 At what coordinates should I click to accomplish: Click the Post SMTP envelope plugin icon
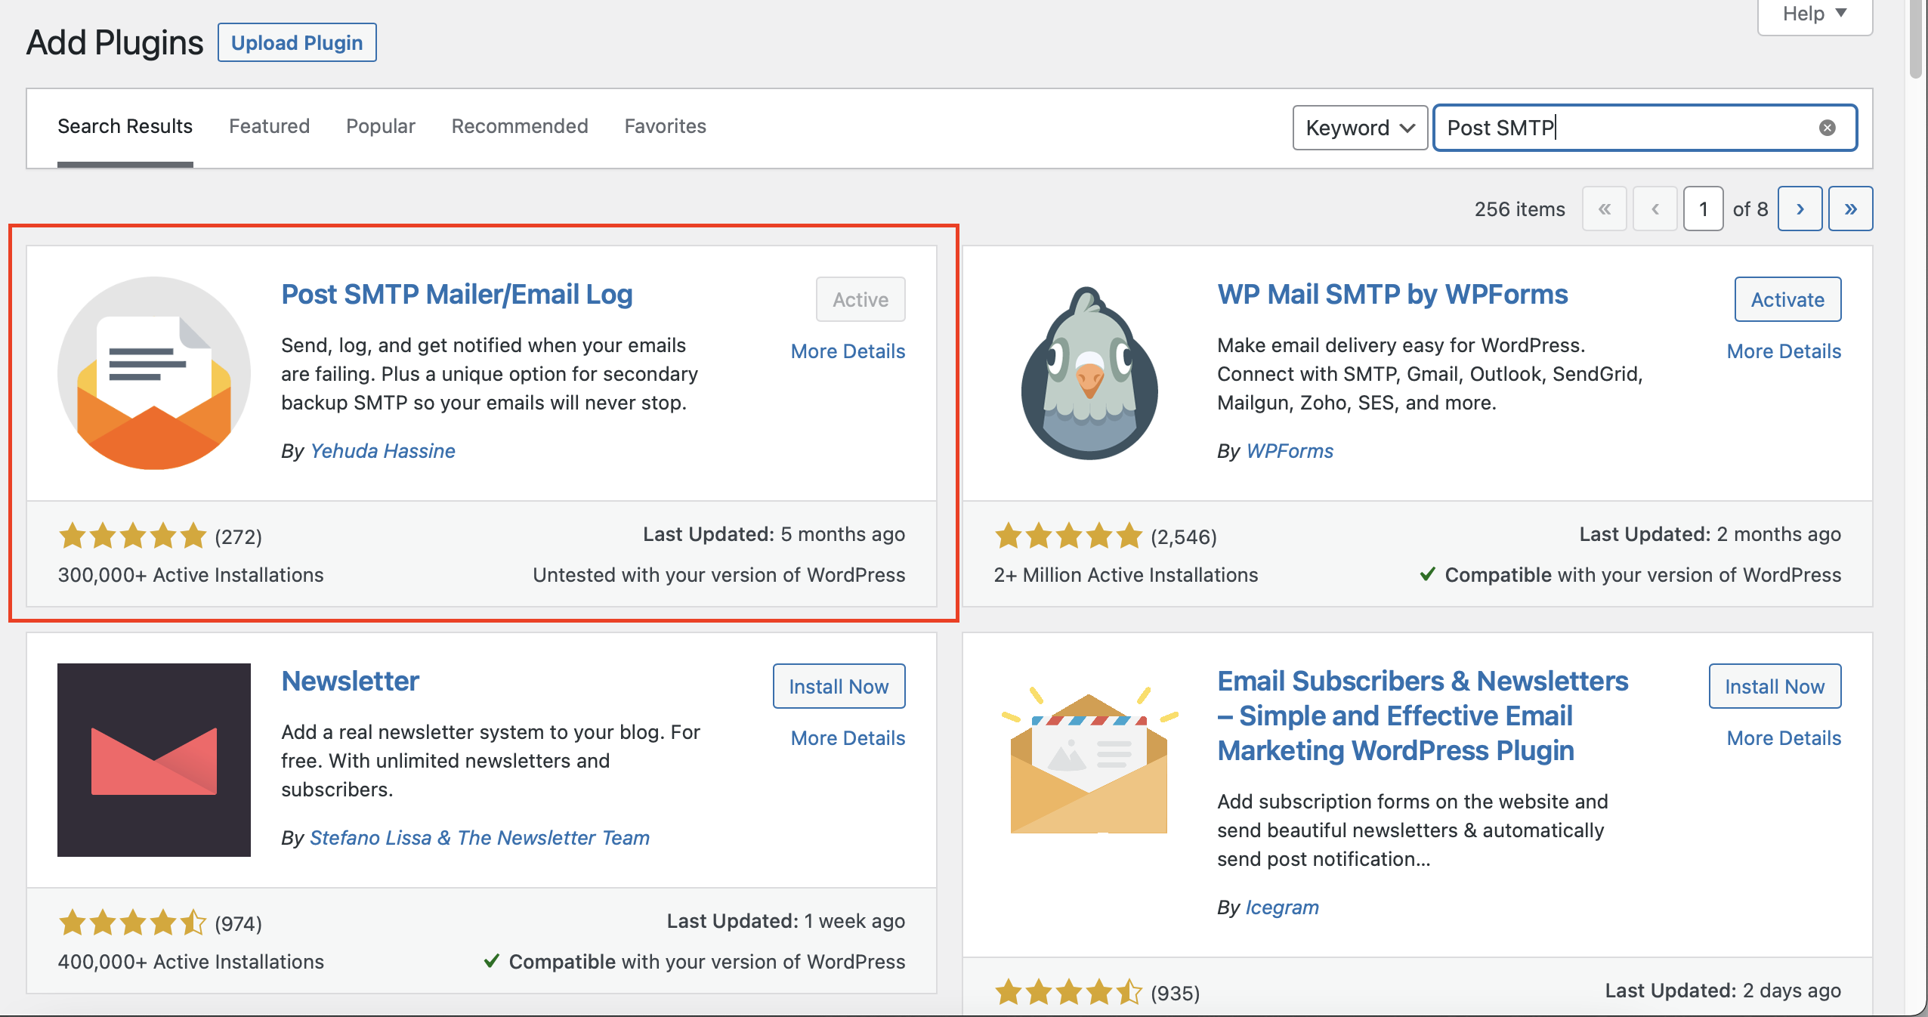pyautogui.click(x=154, y=372)
